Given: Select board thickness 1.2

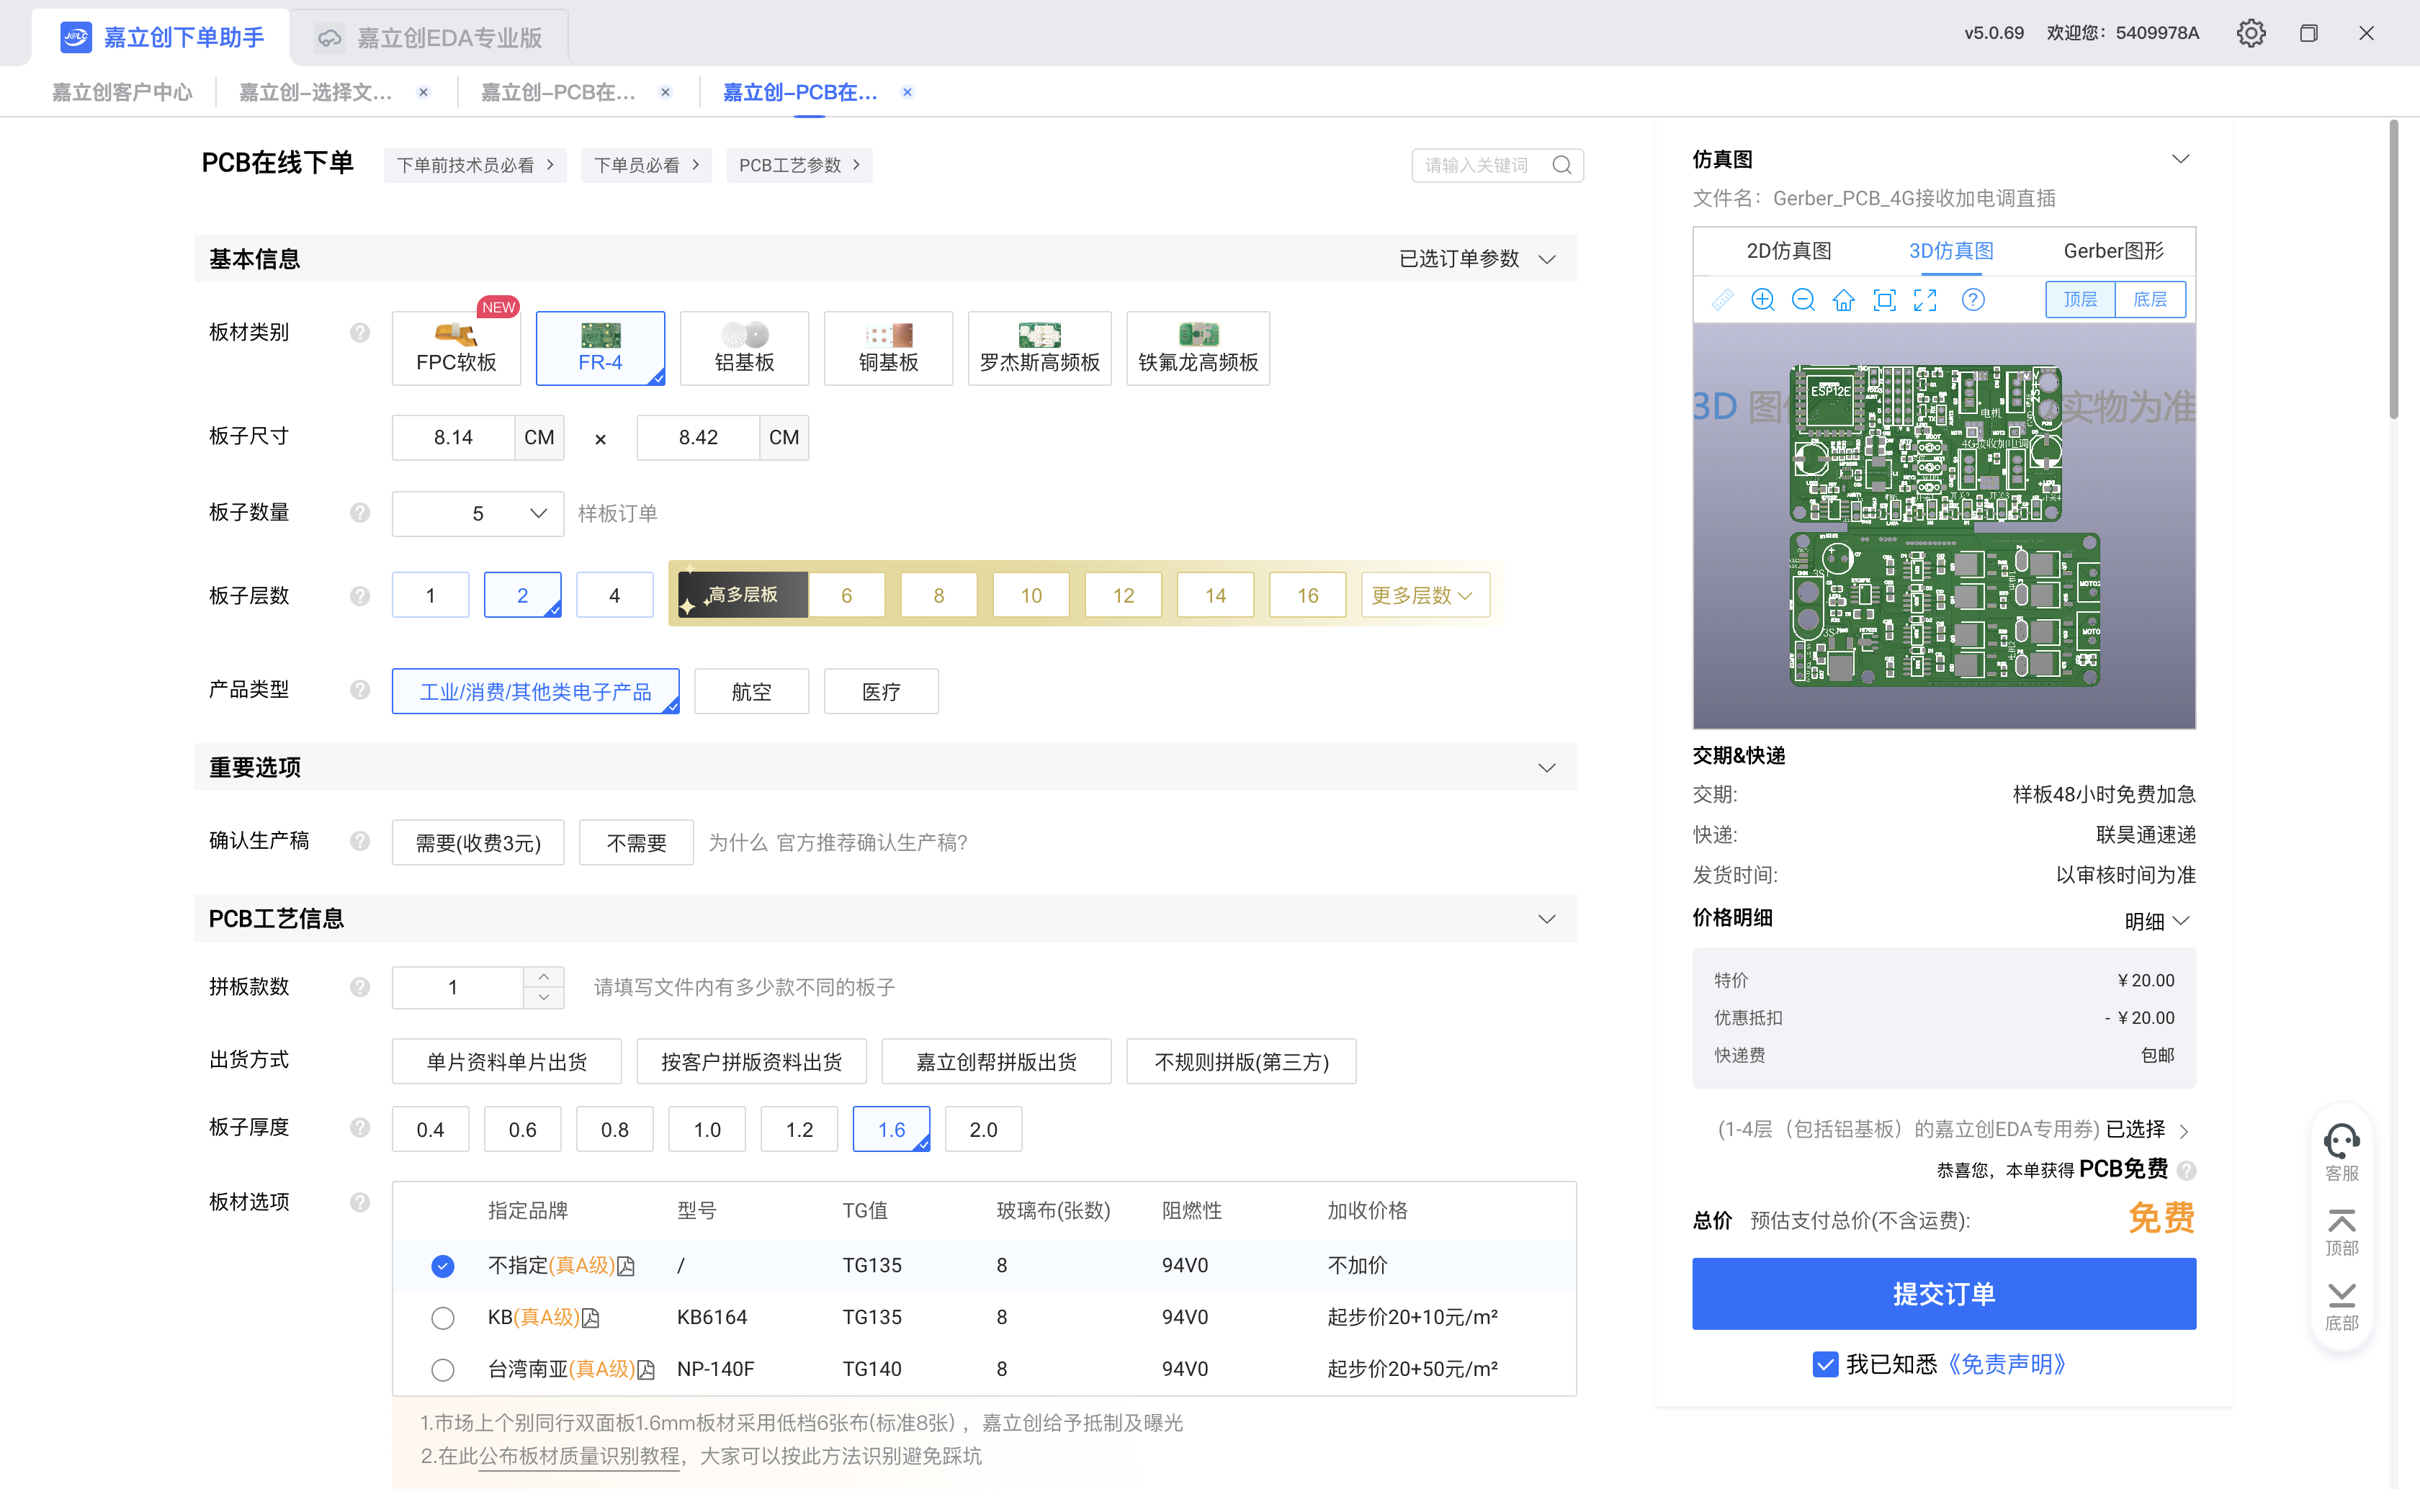Looking at the screenshot, I should click(799, 1129).
